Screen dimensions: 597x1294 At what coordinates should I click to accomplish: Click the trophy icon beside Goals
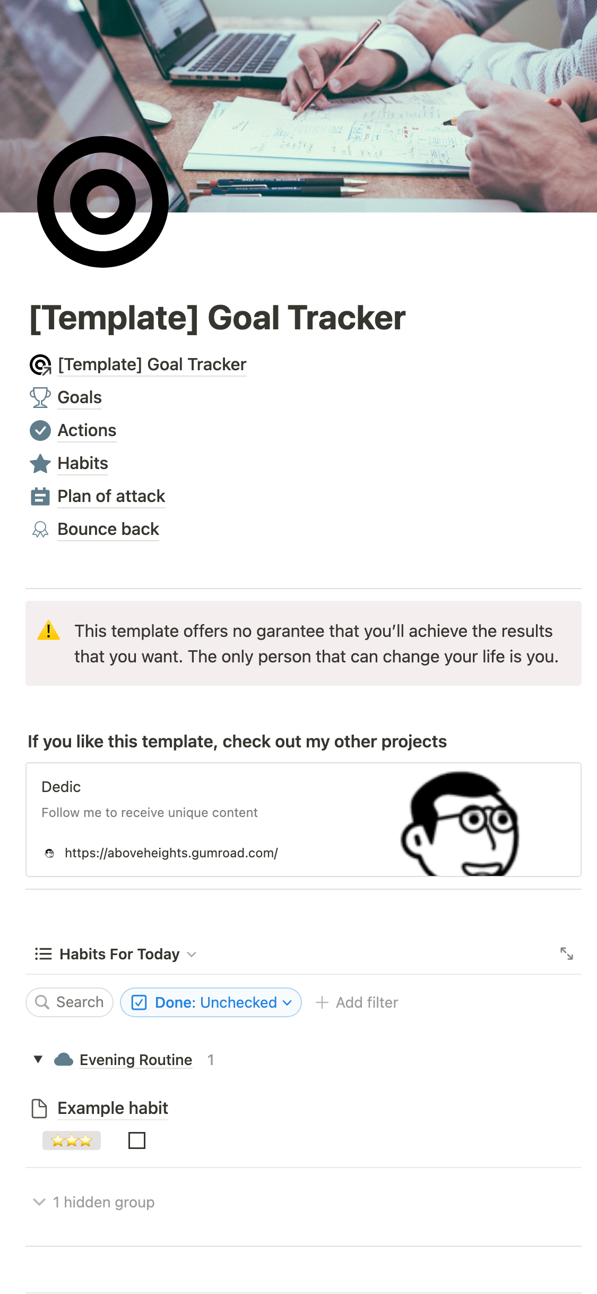coord(40,397)
